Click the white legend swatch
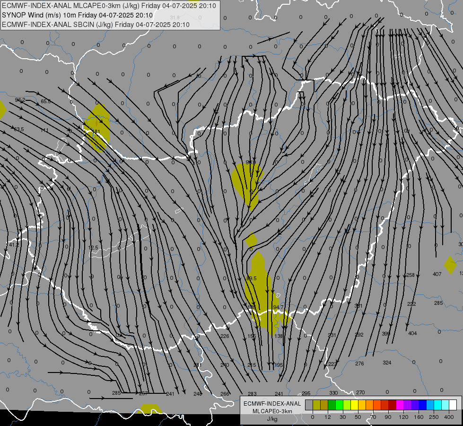Screen dimensions: 463x426 pos(453,405)
